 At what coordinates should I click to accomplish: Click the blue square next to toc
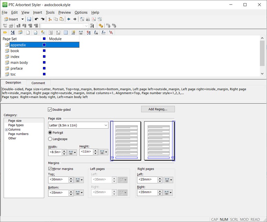(x=44, y=74)
